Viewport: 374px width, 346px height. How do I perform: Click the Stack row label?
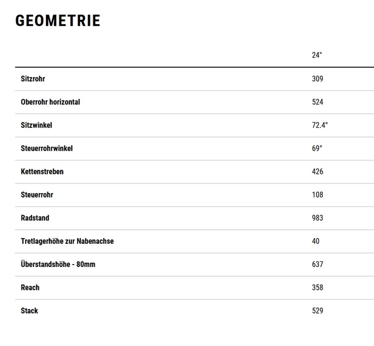pos(29,311)
